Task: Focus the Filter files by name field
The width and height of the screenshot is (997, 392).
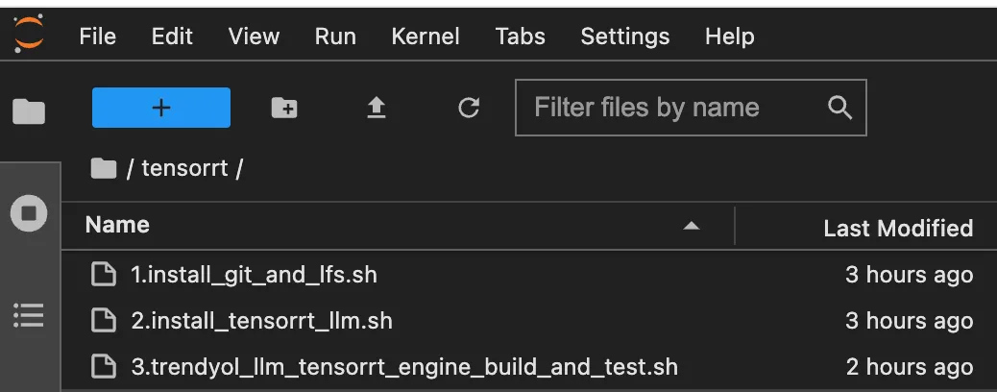Action: (691, 108)
